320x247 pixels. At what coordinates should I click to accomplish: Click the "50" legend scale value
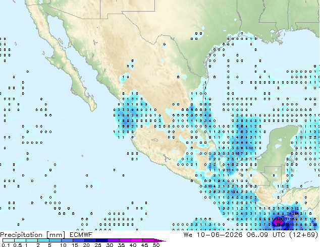[x=156, y=245]
